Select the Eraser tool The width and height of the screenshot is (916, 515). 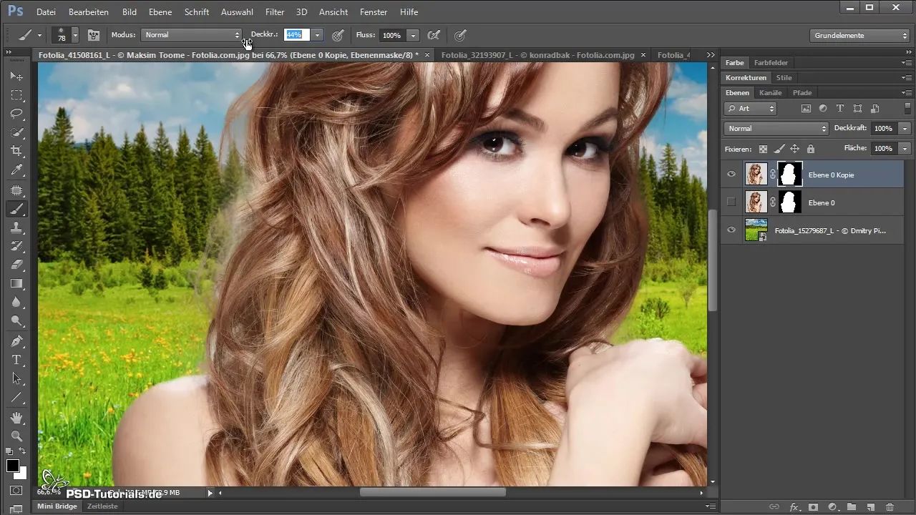click(16, 265)
